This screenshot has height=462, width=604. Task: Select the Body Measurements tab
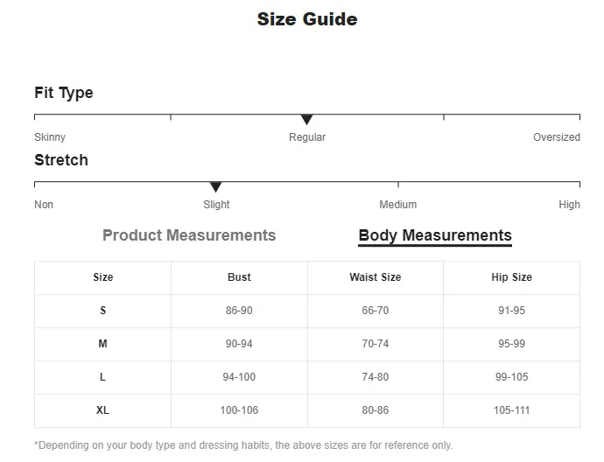435,235
